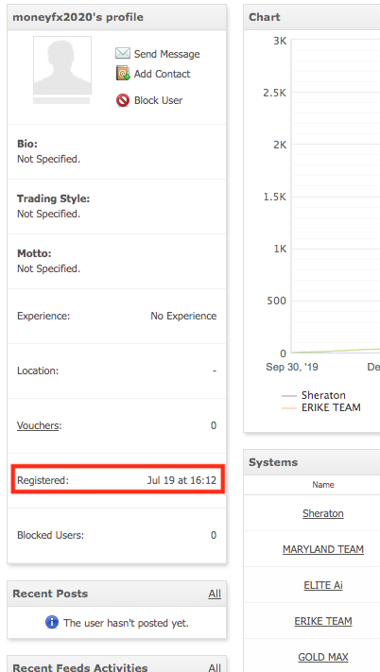380x672 pixels.
Task: Click the Add Contact address book icon
Action: 123,73
